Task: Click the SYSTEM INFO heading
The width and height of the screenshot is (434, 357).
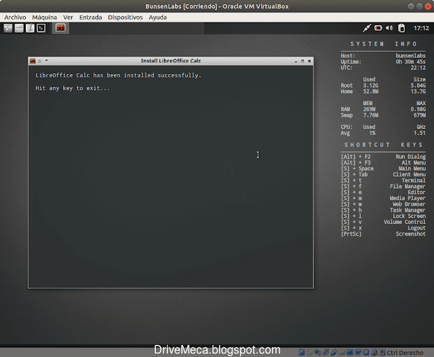Action: pyautogui.click(x=383, y=44)
